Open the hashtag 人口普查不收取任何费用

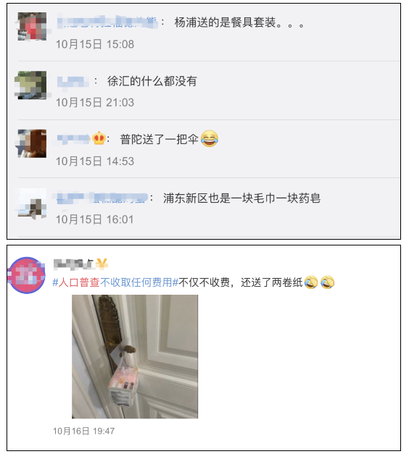click(115, 282)
